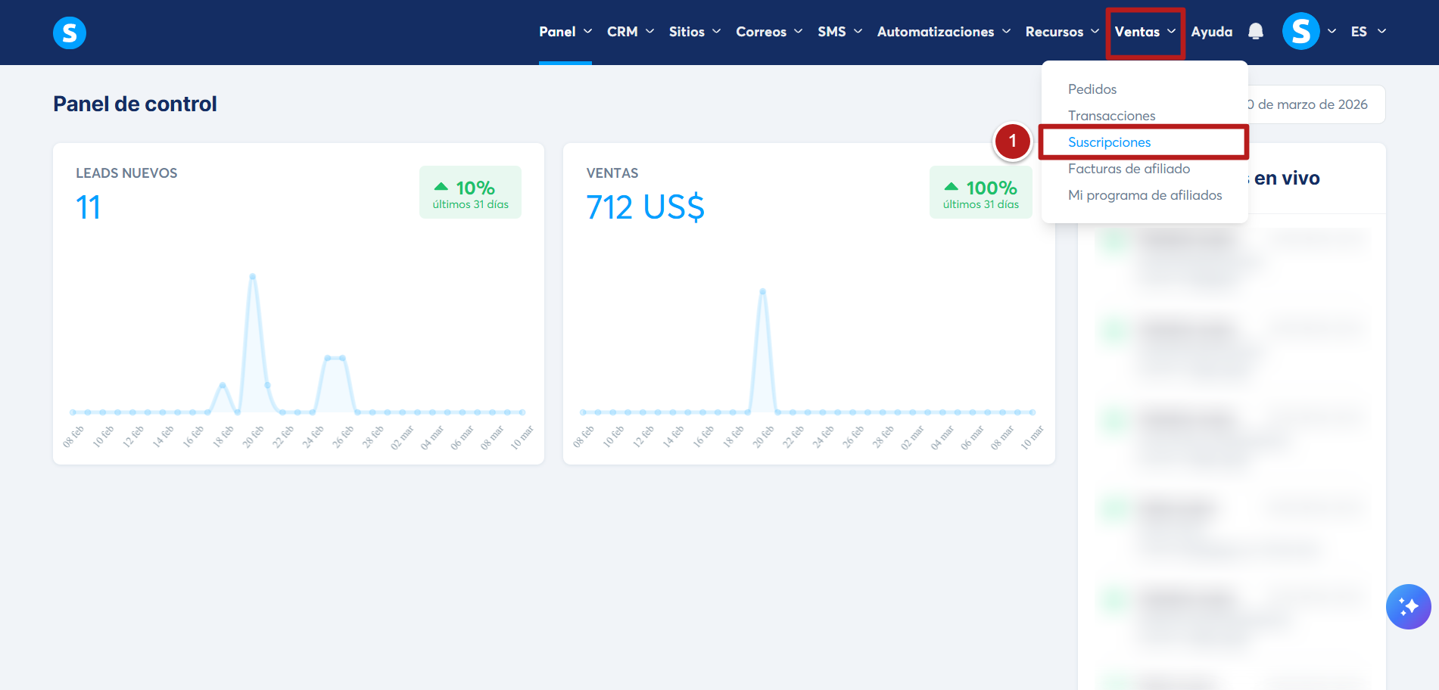This screenshot has width=1439, height=690.
Task: Go to Mi programa de afiliados
Action: click(1145, 195)
